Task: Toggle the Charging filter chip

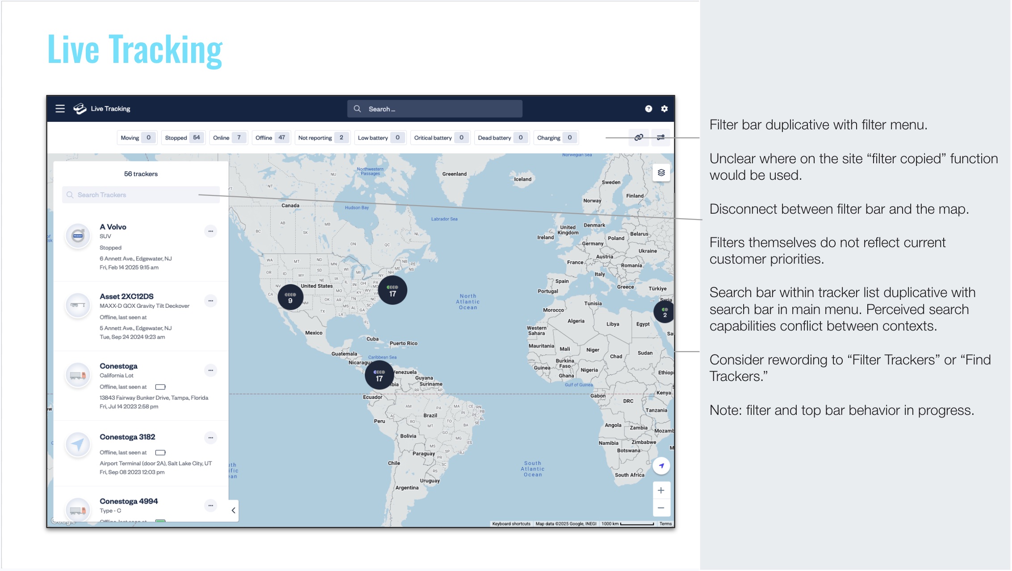Action: click(556, 137)
